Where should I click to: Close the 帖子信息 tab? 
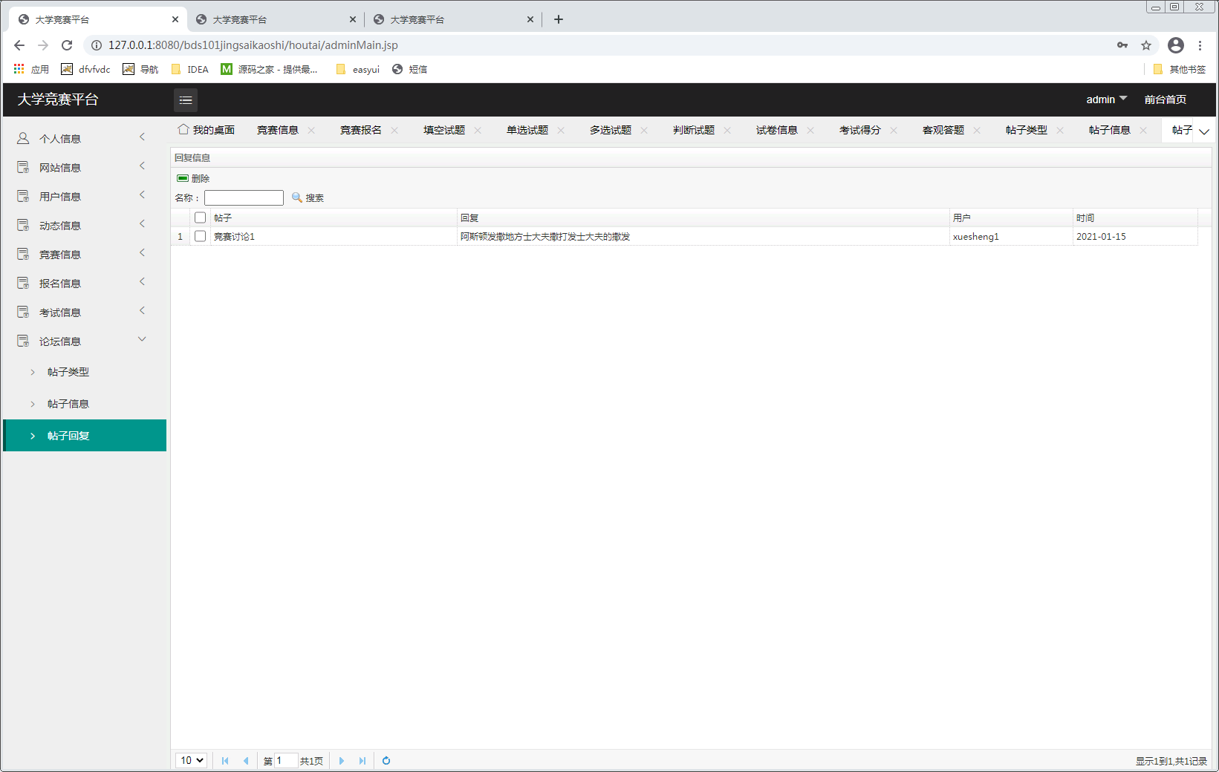[x=1143, y=130]
